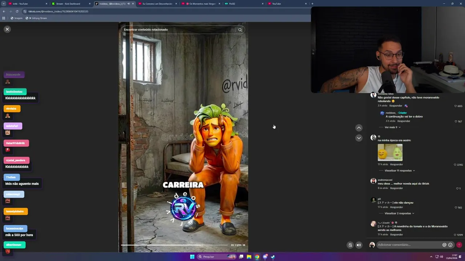This screenshot has width=465, height=261.
Task: Open pit's profile avatar
Action: pos(373,200)
